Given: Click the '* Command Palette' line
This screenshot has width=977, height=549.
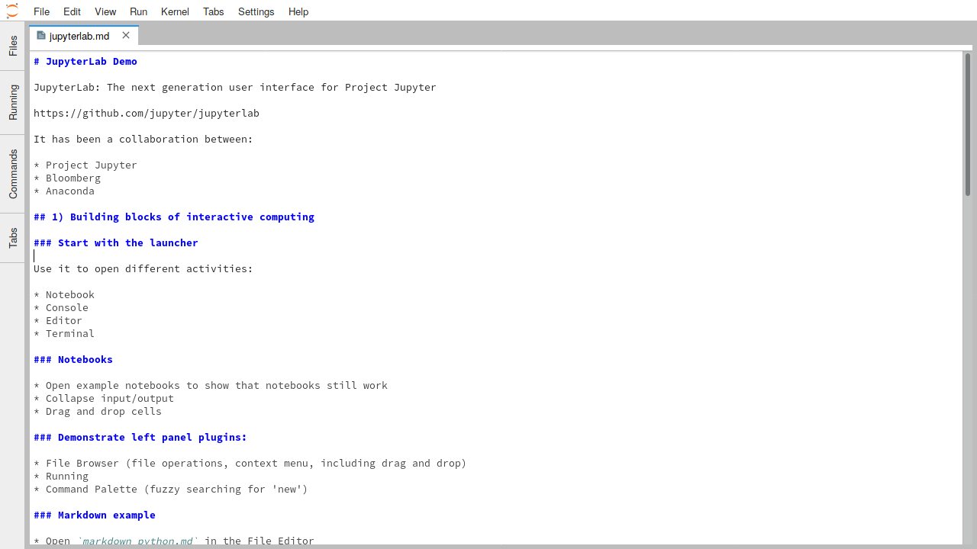Looking at the screenshot, I should 171,489.
